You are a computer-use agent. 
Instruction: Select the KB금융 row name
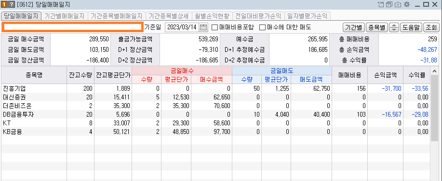pyautogui.click(x=13, y=132)
